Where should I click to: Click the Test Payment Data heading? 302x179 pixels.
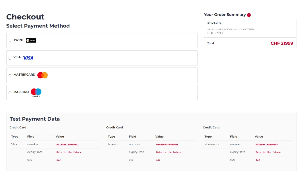point(35,119)
